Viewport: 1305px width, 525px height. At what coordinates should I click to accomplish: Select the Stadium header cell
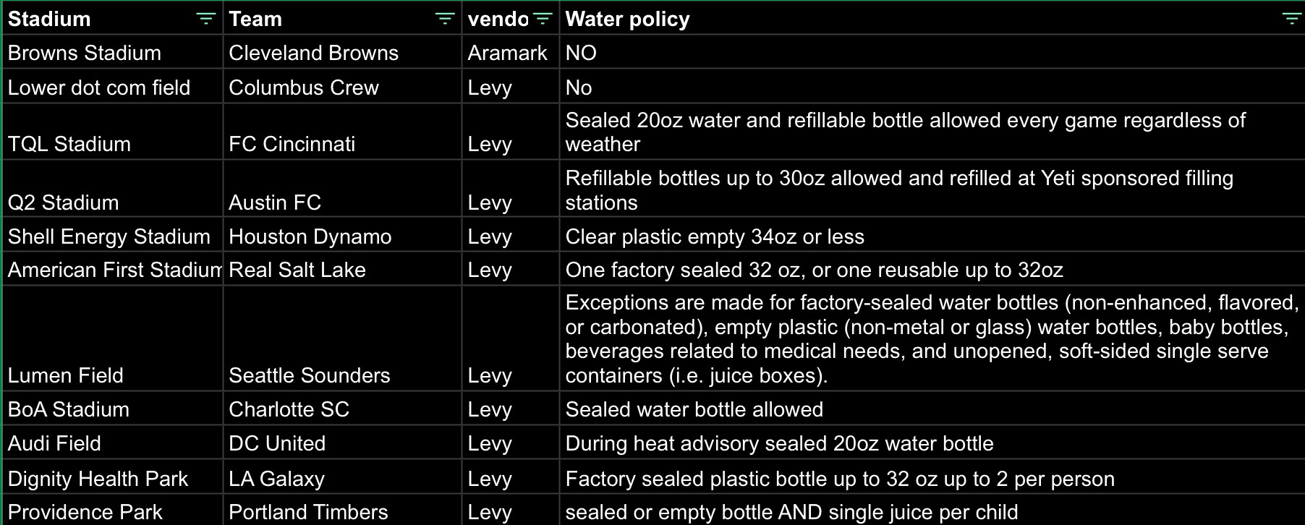click(x=113, y=18)
